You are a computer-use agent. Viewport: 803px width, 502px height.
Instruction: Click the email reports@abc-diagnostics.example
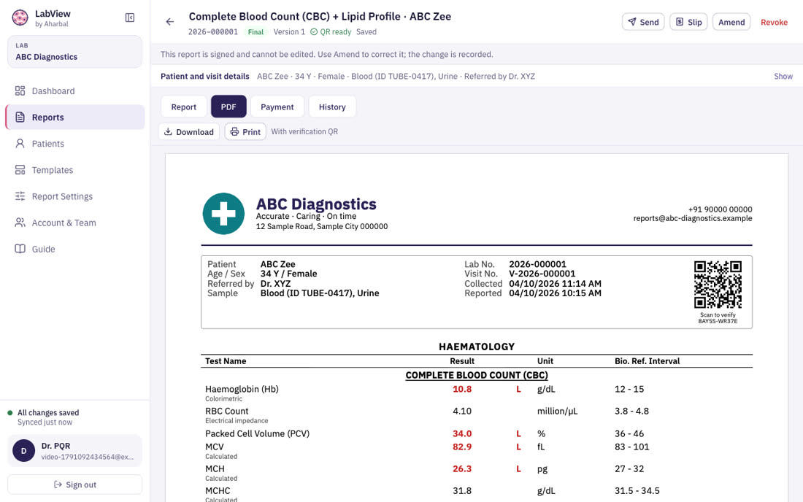point(692,218)
